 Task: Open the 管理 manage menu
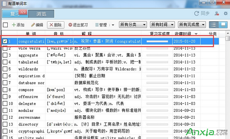coord(101,25)
